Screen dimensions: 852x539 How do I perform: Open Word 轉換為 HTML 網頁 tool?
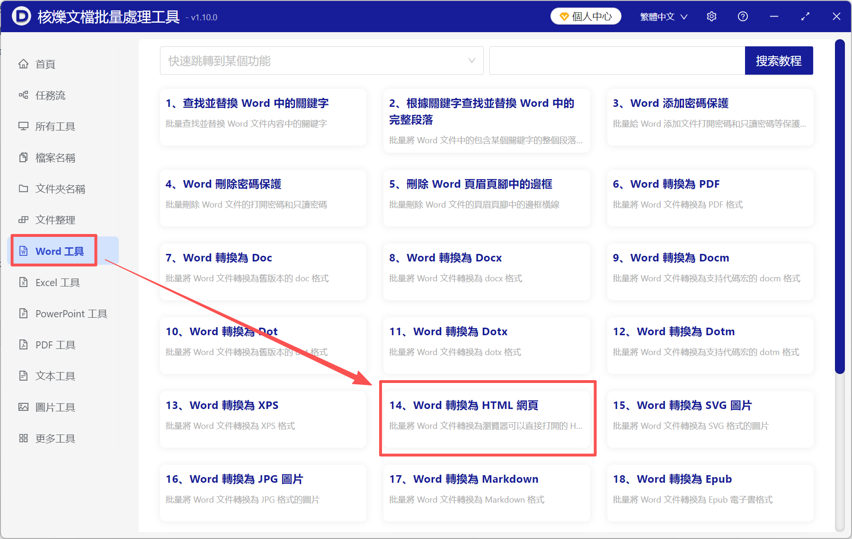[487, 418]
